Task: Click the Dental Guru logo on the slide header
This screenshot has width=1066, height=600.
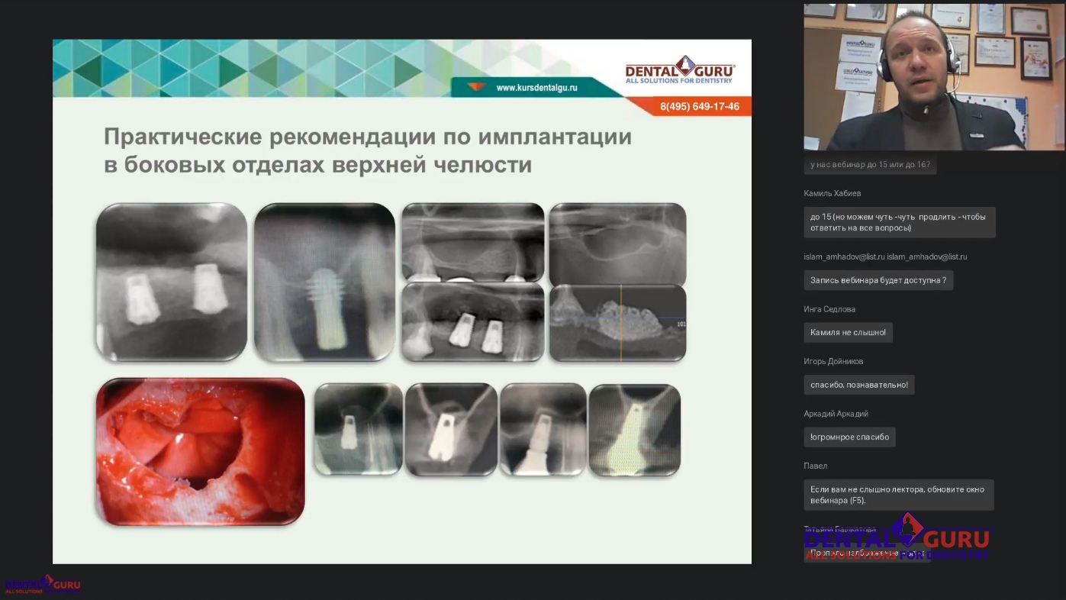Action: (679, 71)
